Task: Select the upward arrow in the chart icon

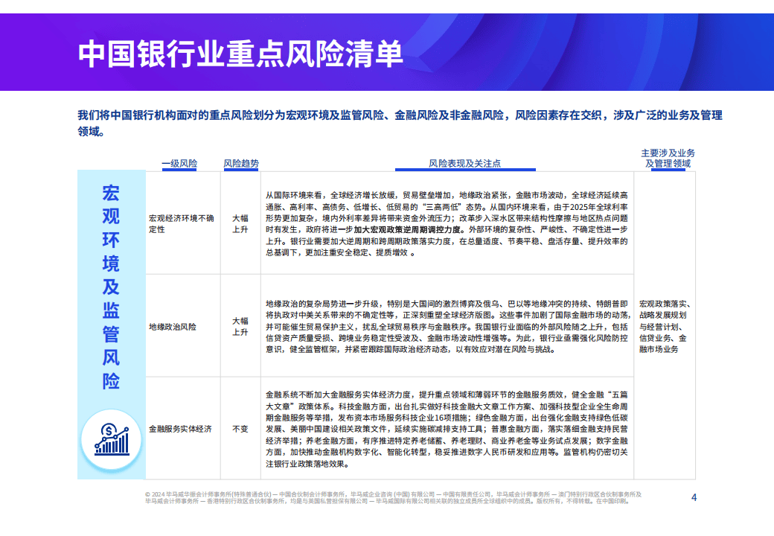Action: pyautogui.click(x=127, y=430)
